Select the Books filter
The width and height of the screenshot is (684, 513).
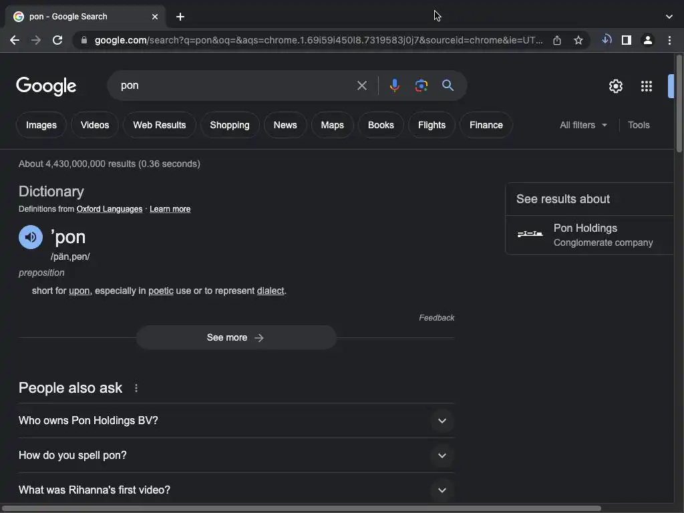[x=381, y=125]
